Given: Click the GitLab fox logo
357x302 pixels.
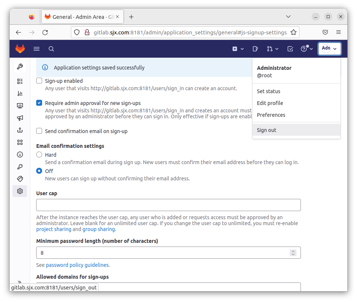Looking at the screenshot, I should pyautogui.click(x=20, y=49).
